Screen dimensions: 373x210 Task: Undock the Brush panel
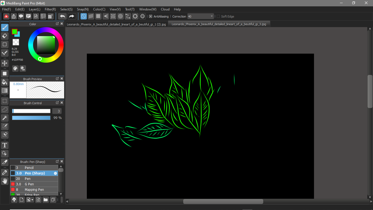57,161
